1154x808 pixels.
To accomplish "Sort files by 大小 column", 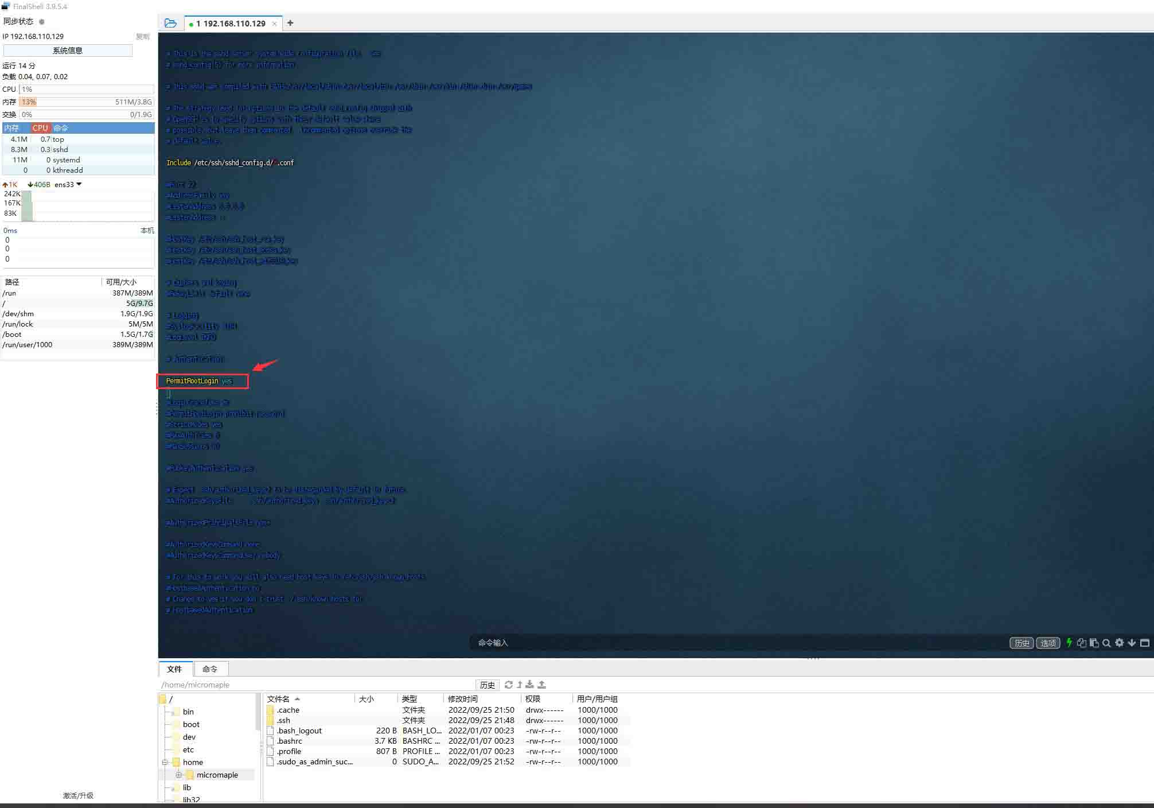I will (376, 699).
